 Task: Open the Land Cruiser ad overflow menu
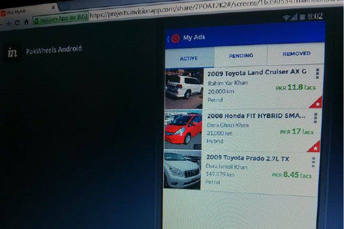[x=318, y=74]
